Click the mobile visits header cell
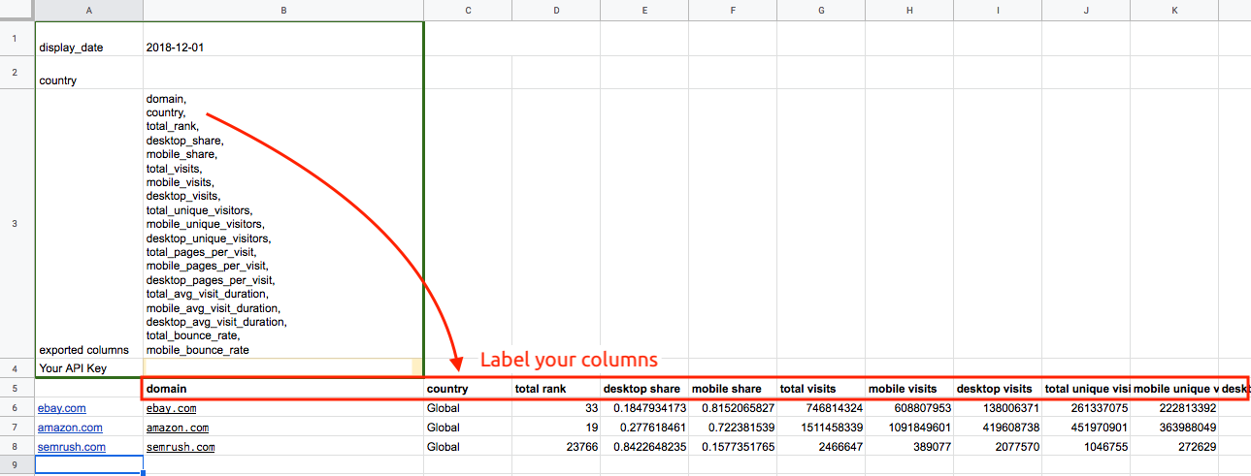 pyautogui.click(x=909, y=389)
